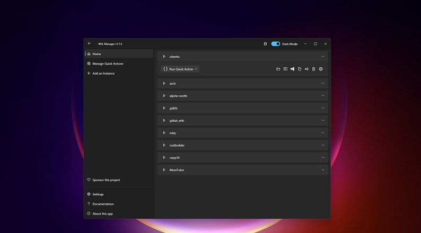Viewport: 421px width, 233px height.
Task: Delete the ubuntu instance
Action: (313, 69)
